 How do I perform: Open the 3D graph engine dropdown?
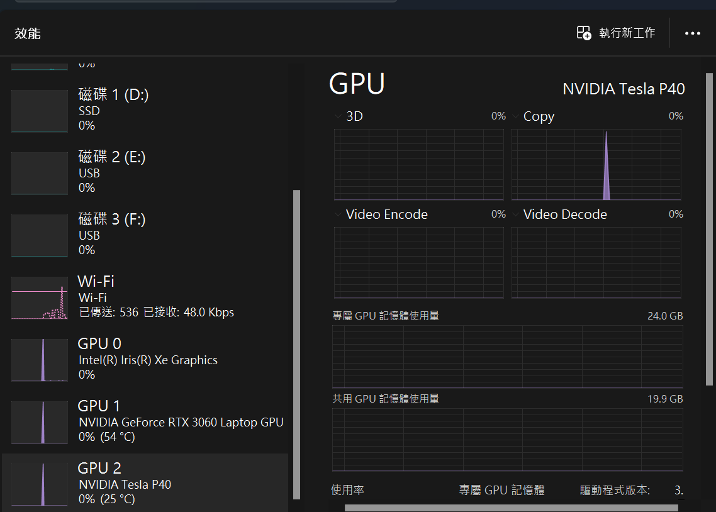tap(339, 116)
